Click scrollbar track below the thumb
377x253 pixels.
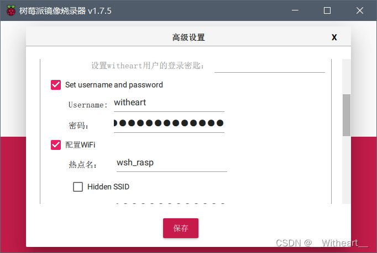point(347,170)
